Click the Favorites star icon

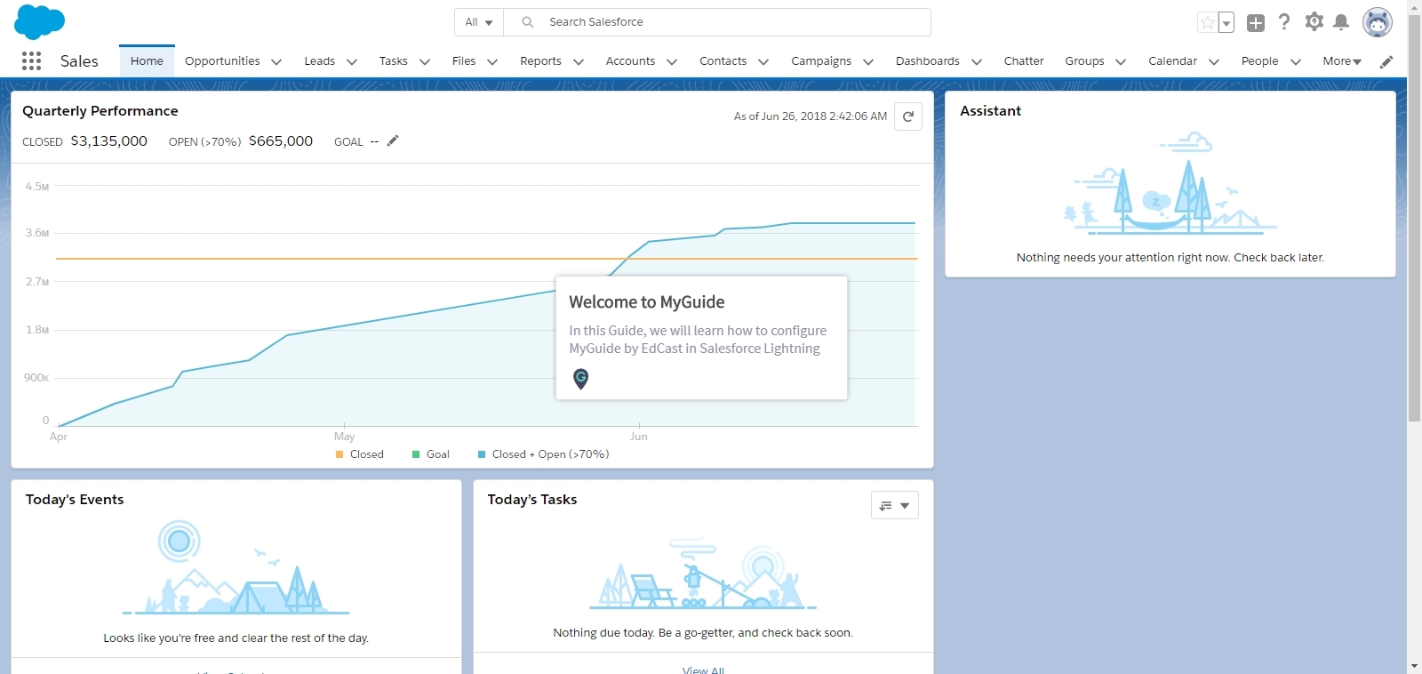pyautogui.click(x=1207, y=23)
